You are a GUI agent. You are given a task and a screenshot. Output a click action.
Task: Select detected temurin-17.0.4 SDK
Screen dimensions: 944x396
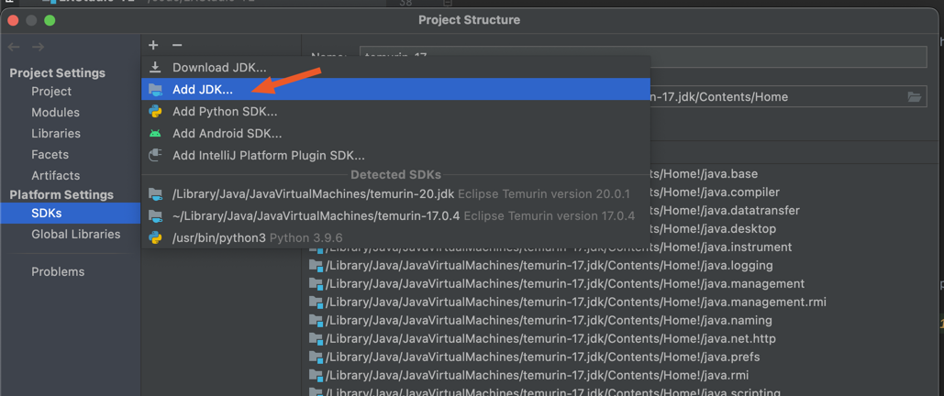(395, 215)
